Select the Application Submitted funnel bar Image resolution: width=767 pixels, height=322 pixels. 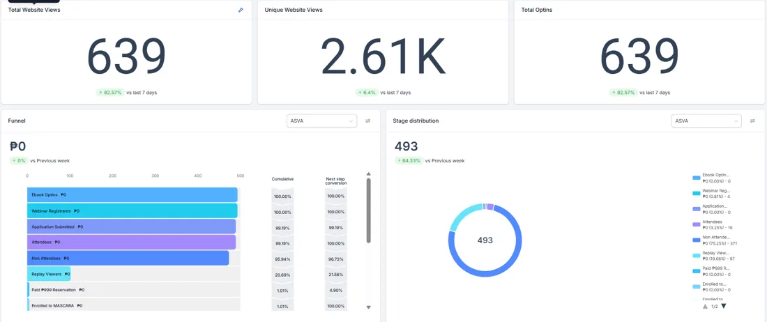[x=131, y=227]
